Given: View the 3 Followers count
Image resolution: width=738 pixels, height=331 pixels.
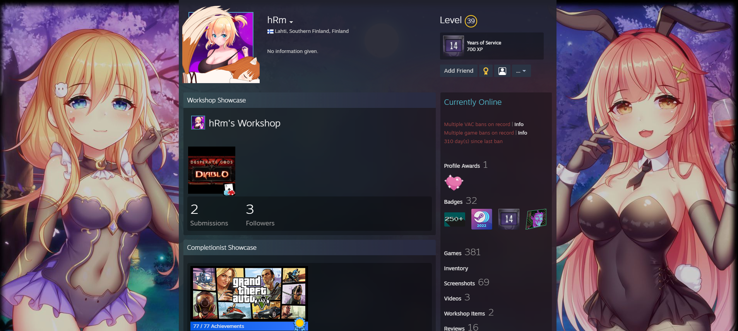Looking at the screenshot, I should [260, 215].
